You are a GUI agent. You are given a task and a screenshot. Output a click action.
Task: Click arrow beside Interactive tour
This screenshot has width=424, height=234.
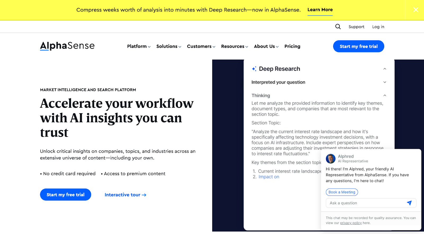click(x=144, y=195)
